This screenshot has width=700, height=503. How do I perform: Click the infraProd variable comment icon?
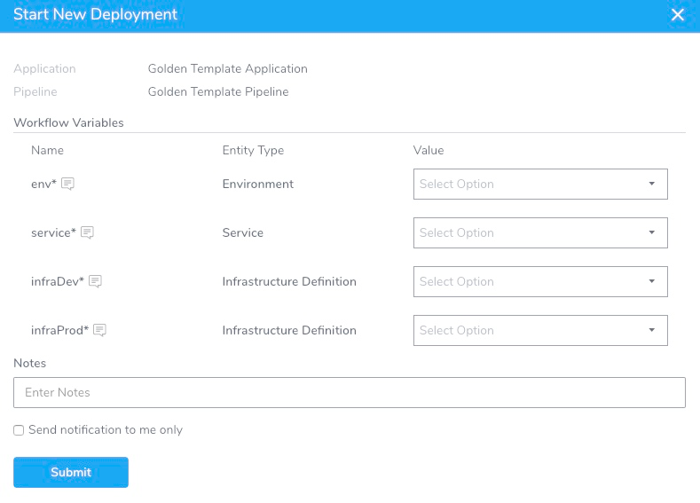99,330
